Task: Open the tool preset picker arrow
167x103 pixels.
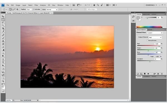Action: click(7, 9)
